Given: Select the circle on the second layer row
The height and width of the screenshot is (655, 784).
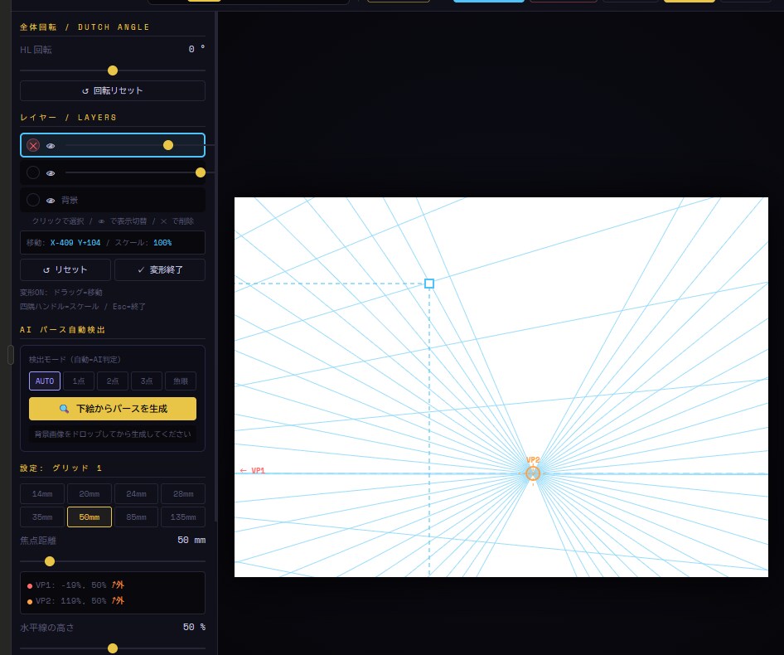Looking at the screenshot, I should (33, 172).
